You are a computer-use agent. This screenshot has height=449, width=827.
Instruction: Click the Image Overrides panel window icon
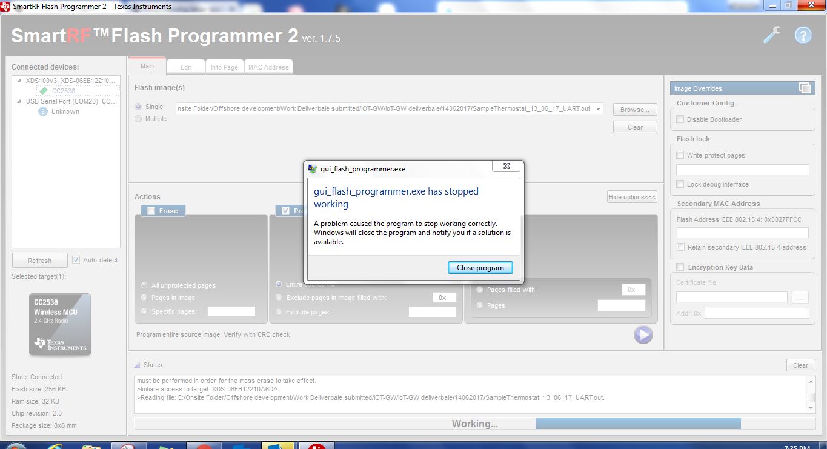pyautogui.click(x=805, y=88)
